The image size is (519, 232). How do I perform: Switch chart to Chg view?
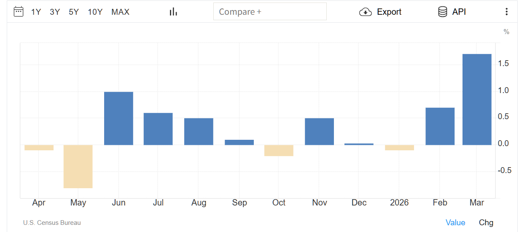pyautogui.click(x=486, y=223)
